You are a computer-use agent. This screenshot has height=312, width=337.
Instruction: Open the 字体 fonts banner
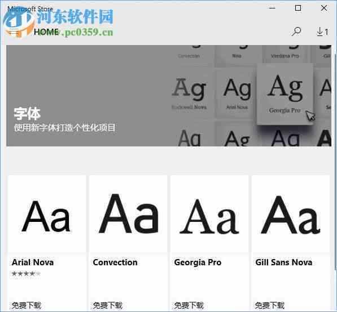point(169,96)
